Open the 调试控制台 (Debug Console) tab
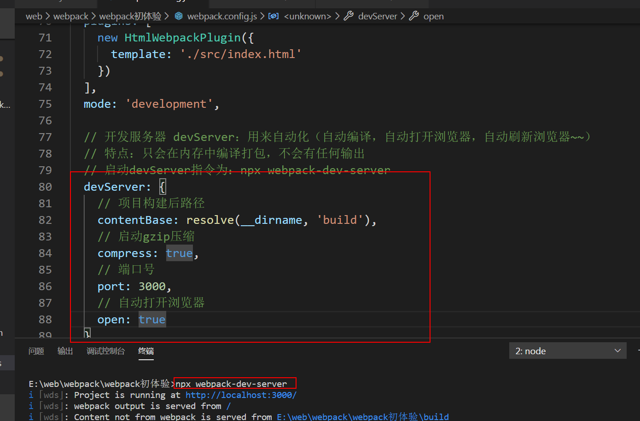 [x=105, y=351]
